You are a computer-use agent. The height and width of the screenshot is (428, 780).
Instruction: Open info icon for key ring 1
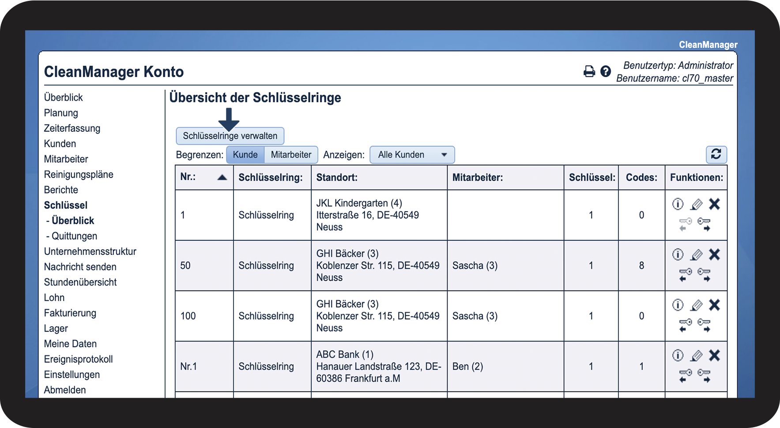pyautogui.click(x=678, y=204)
